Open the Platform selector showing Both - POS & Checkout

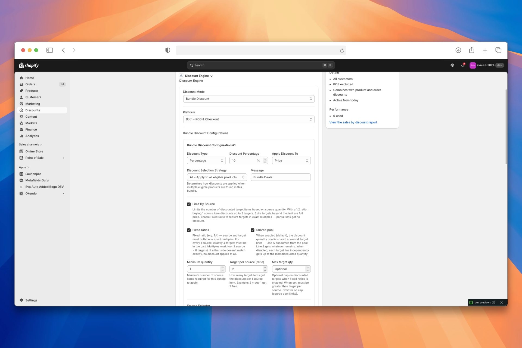(248, 119)
